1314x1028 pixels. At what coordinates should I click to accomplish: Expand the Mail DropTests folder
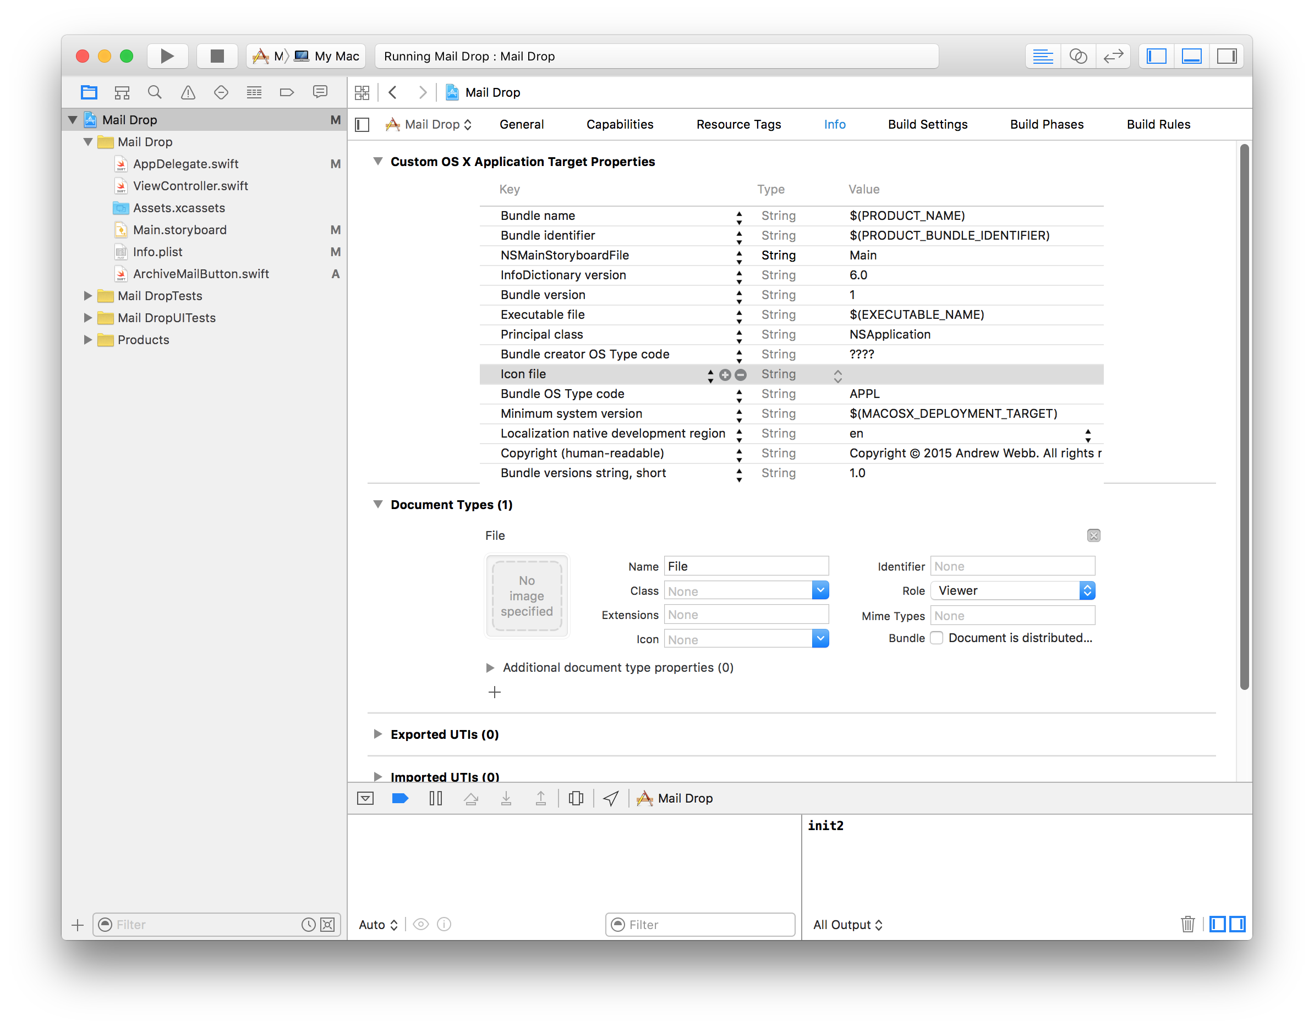pyautogui.click(x=88, y=296)
